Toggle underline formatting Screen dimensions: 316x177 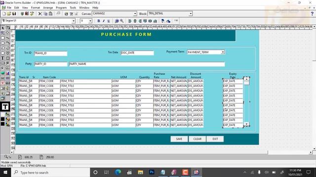point(109,21)
